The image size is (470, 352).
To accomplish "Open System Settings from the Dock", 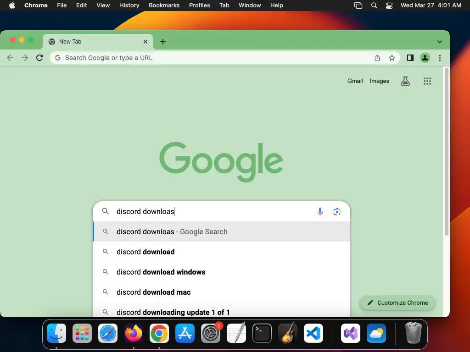I will pyautogui.click(x=210, y=333).
